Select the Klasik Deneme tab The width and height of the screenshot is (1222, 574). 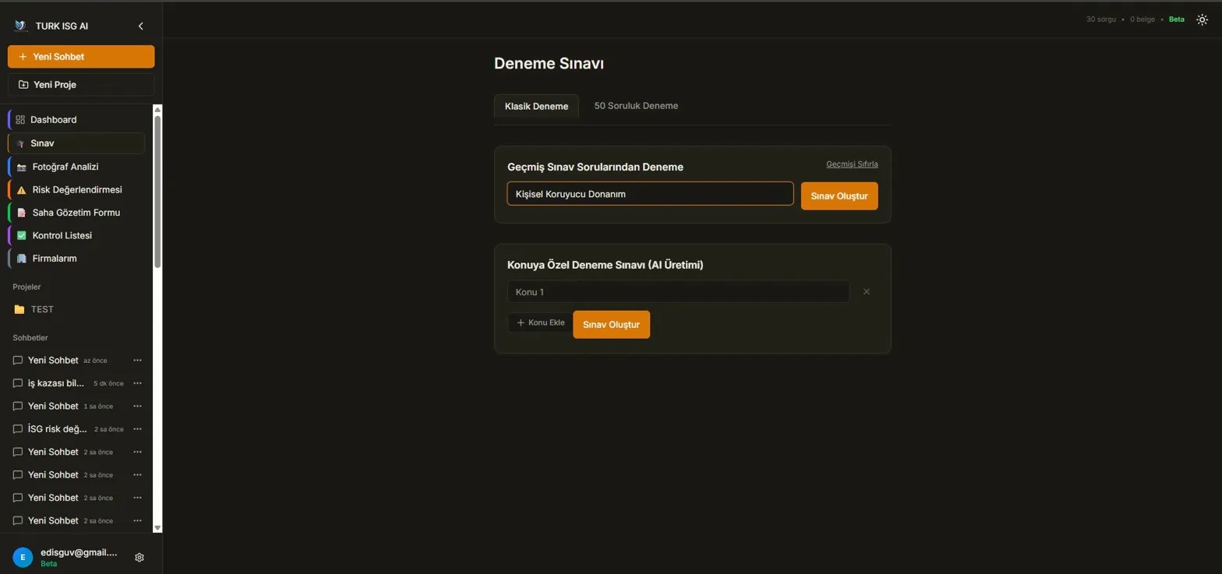(536, 106)
